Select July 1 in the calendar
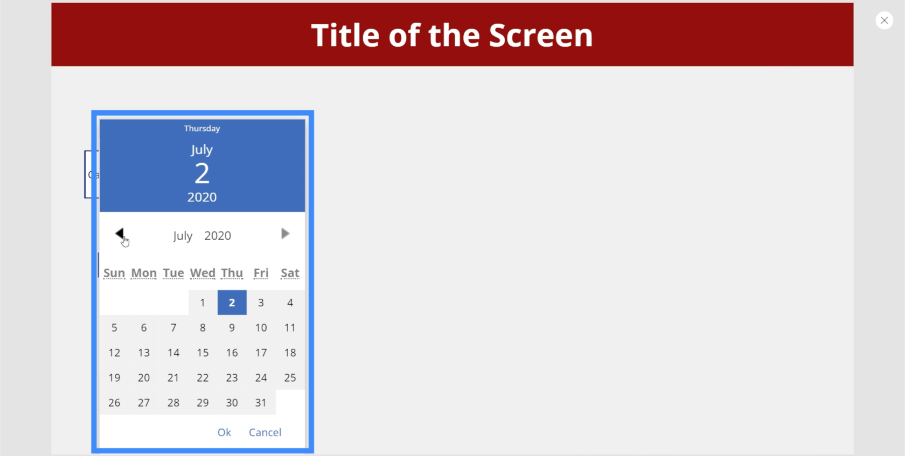 (x=203, y=303)
